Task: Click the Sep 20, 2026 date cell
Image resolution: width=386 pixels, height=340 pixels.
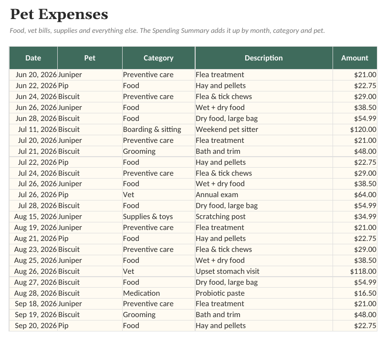Action: [x=33, y=326]
